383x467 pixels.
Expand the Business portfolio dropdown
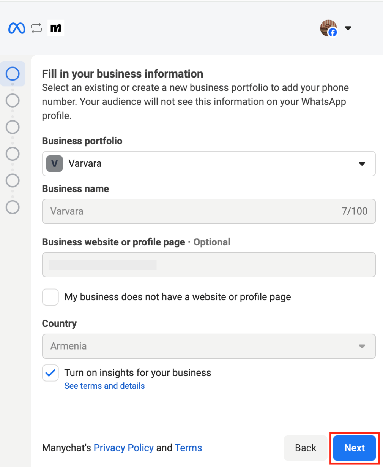(209, 164)
